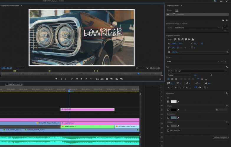The width and height of the screenshot is (231, 147).
Task: Click the Extract button
Action: [102, 79]
